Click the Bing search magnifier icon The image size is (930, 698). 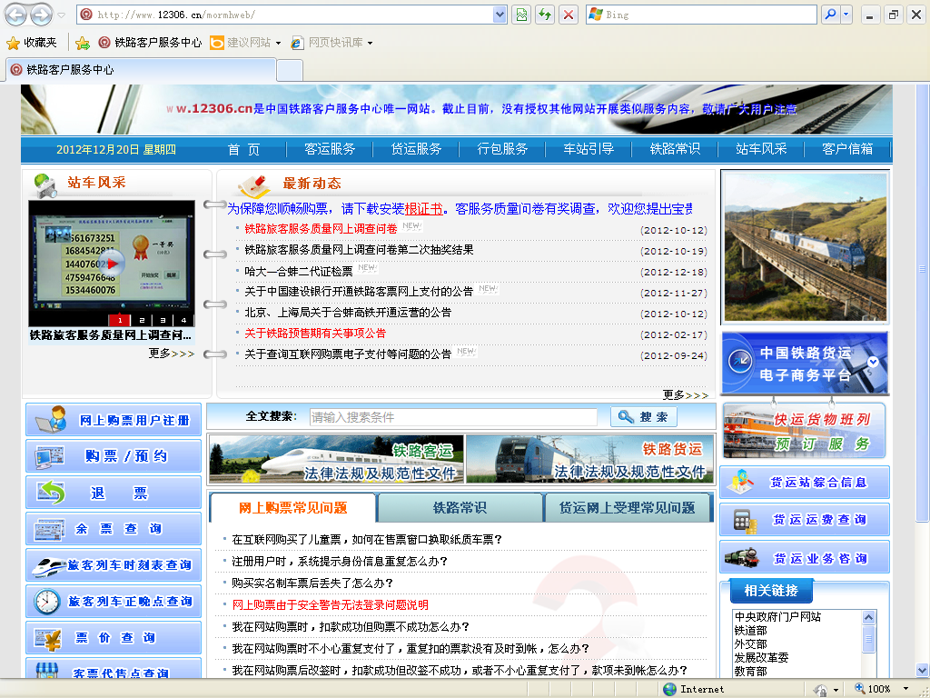click(829, 15)
